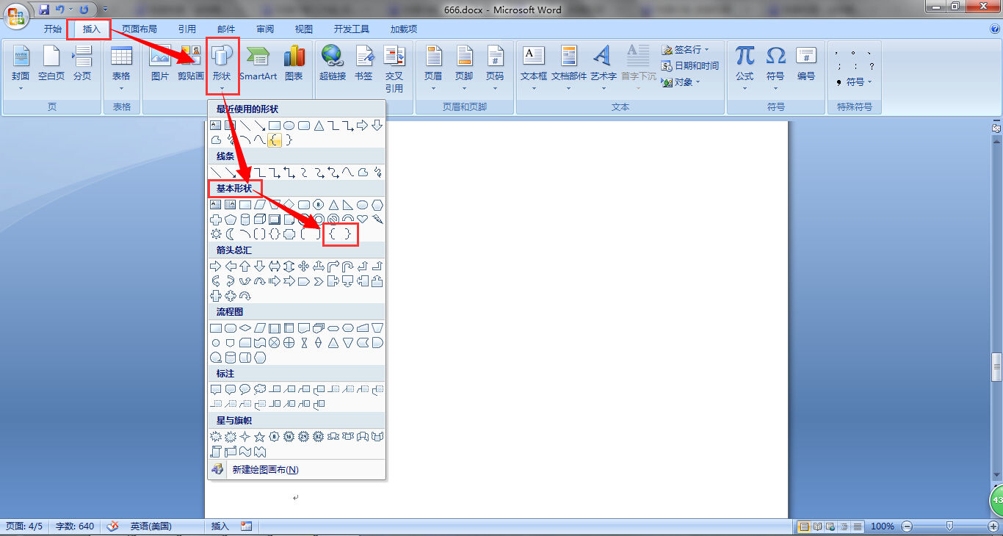Pick the cross shape in basic shapes

(x=216, y=220)
